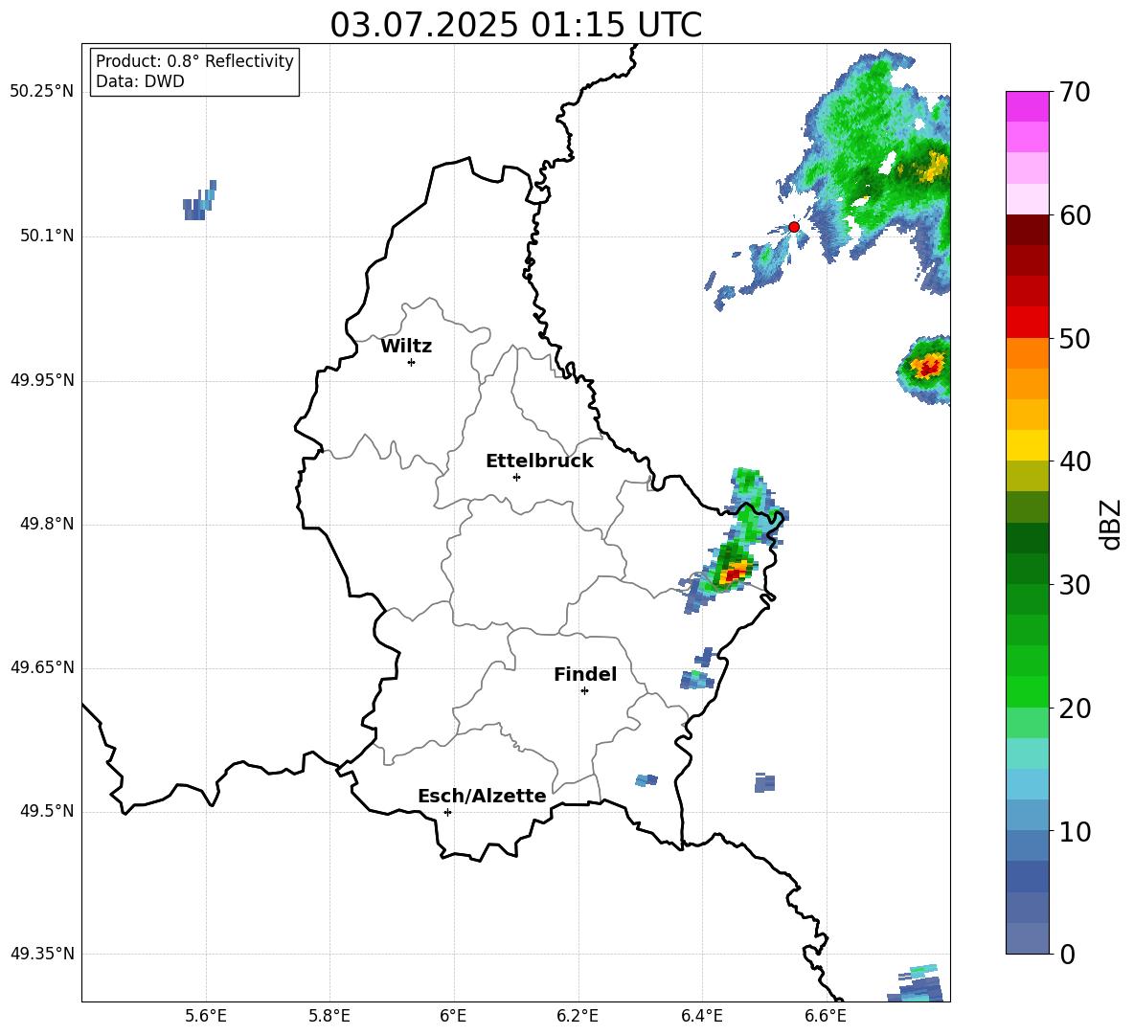Click the Esch/Alzette station cross marker

(x=447, y=812)
